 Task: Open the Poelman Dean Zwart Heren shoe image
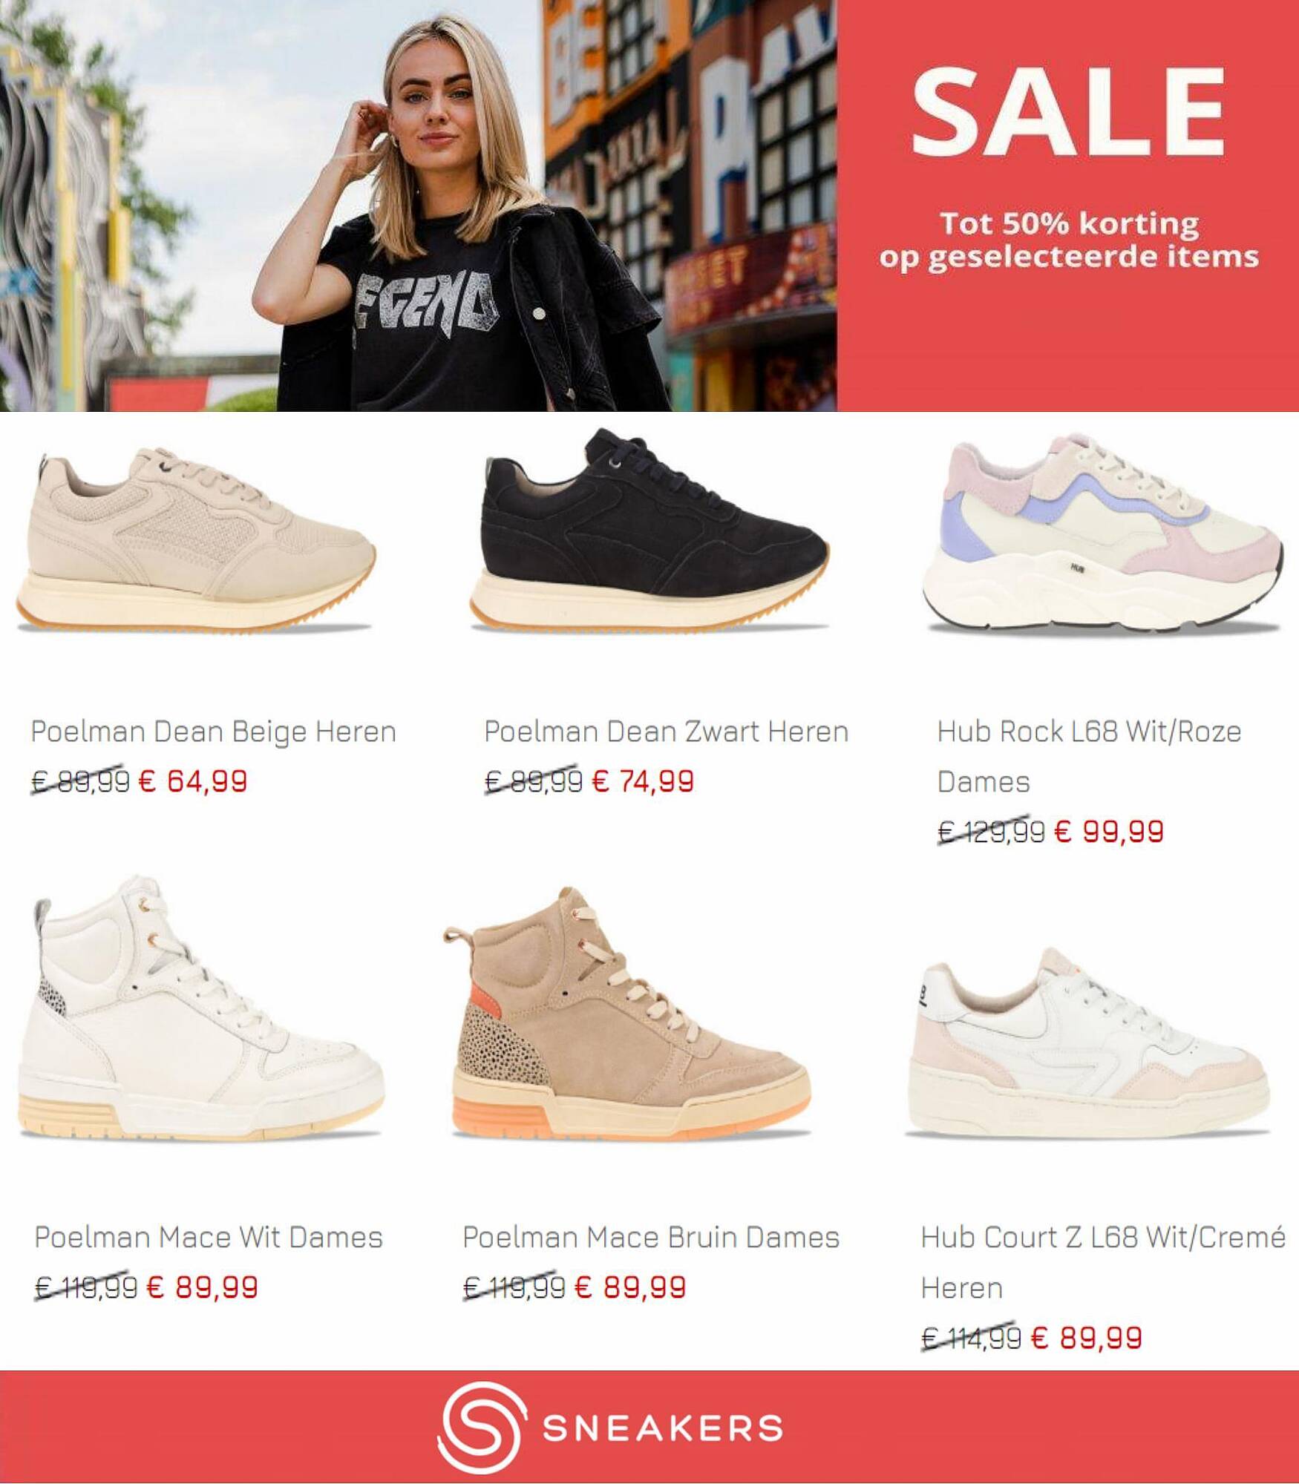click(x=649, y=531)
